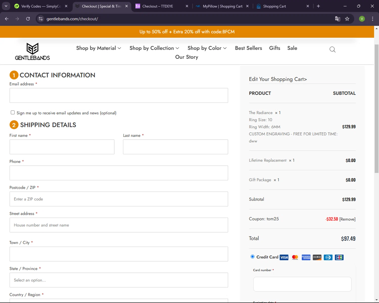Open the translate page icon

(x=338, y=19)
